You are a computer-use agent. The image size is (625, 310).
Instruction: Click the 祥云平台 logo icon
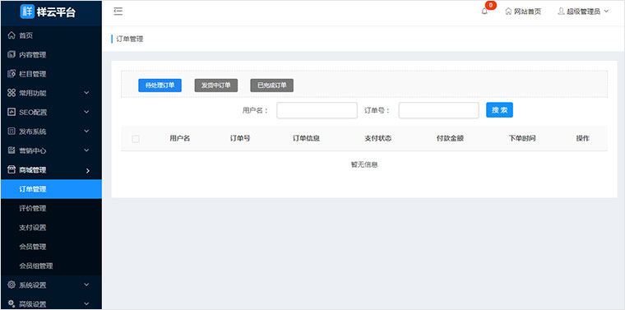pyautogui.click(x=27, y=12)
